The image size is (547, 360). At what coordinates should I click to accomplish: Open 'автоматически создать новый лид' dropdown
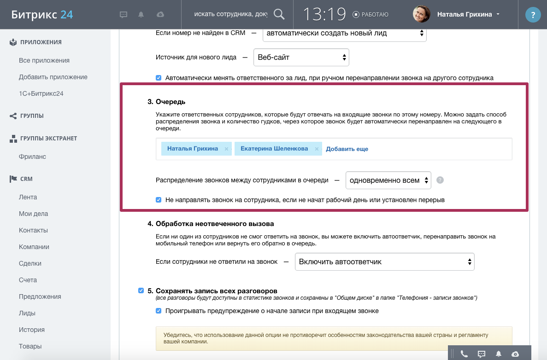coord(344,34)
